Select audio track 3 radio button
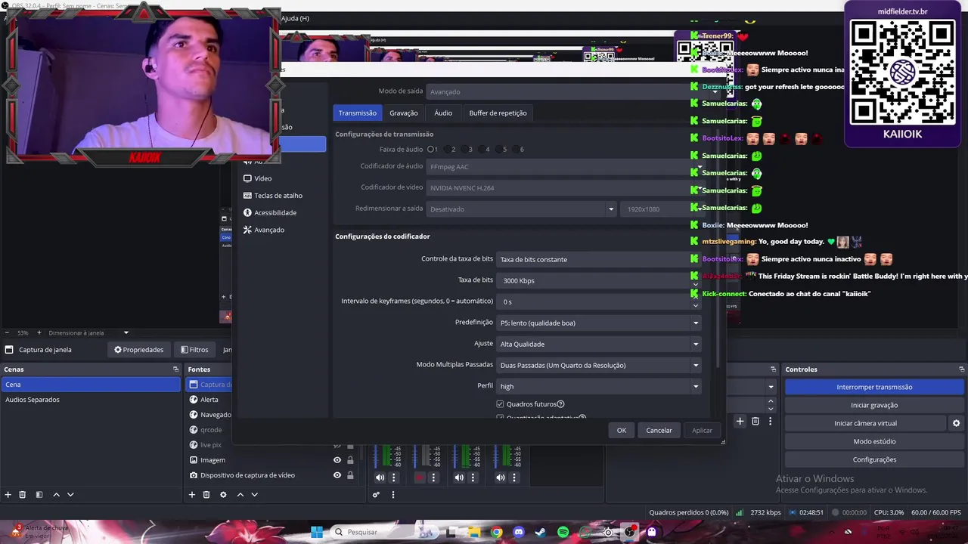 click(x=467, y=150)
